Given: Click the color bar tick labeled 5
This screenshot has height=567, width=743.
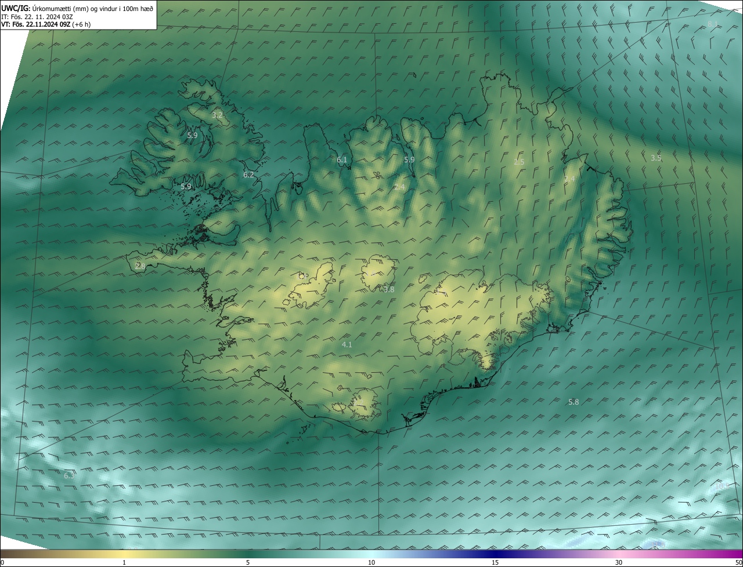Looking at the screenshot, I should [x=248, y=562].
